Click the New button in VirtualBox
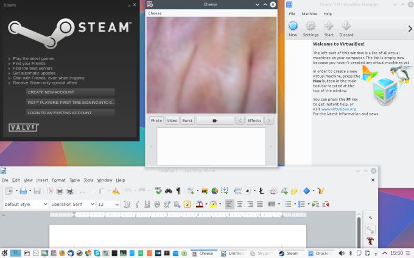Viewport: 414px width, 258px height. click(x=293, y=29)
